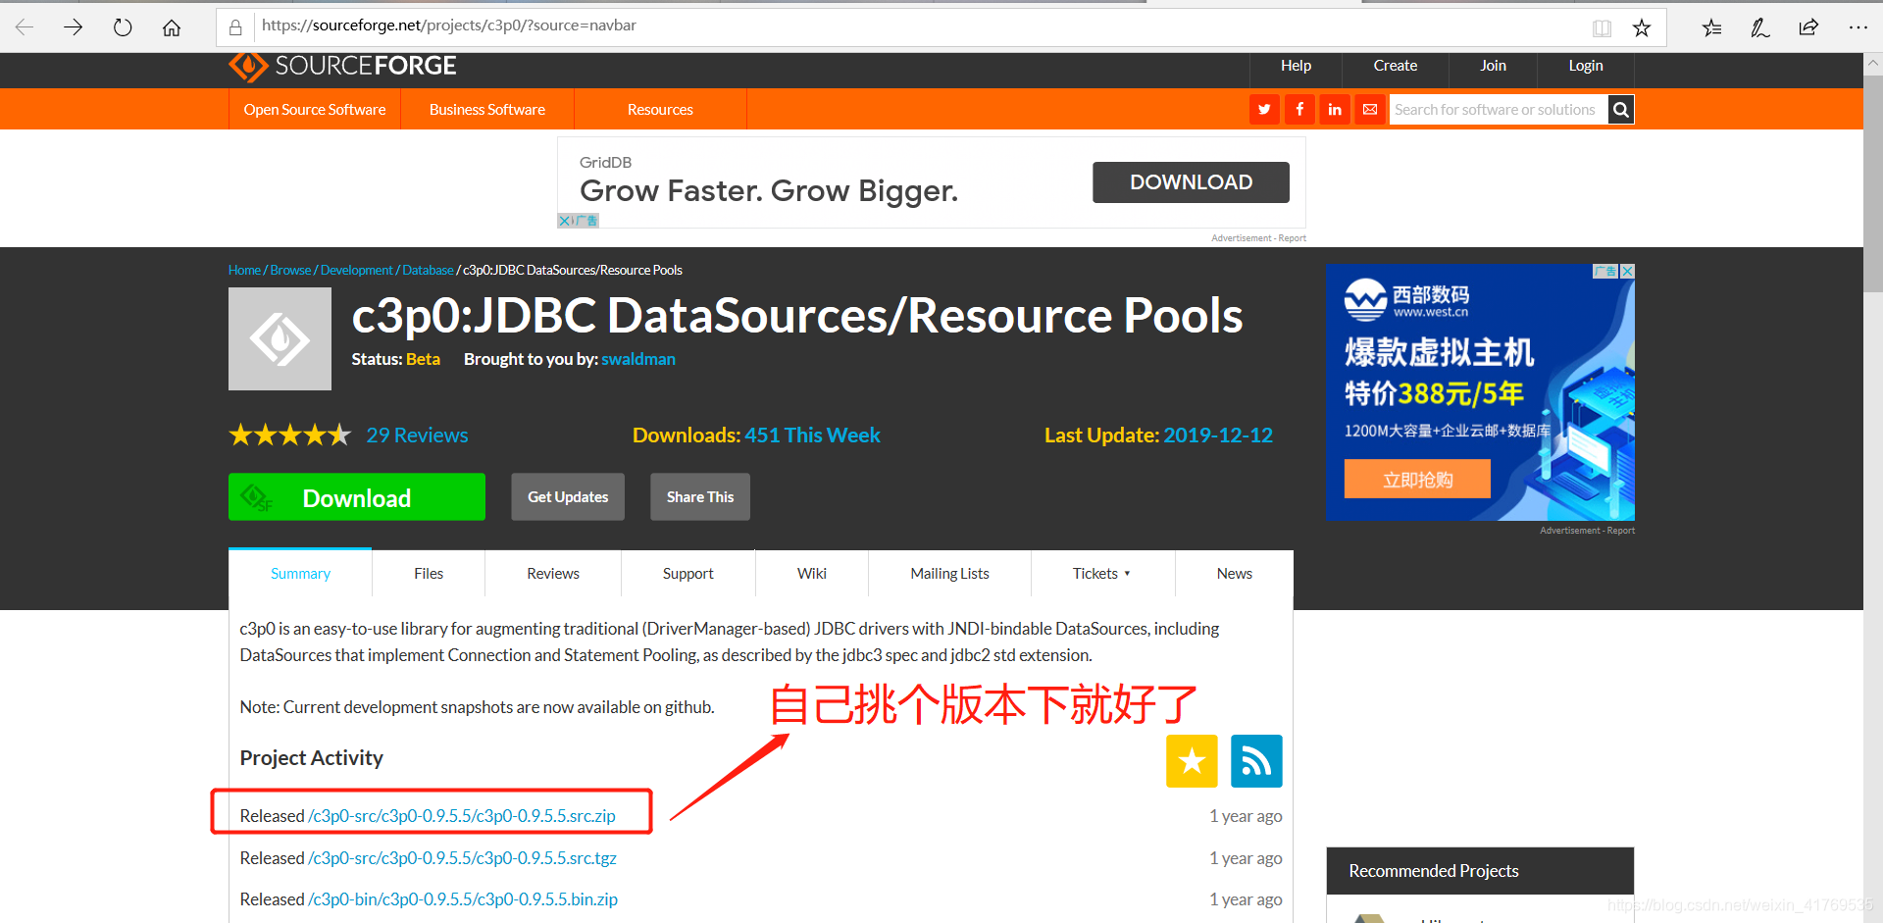
Task: Open the Resources menu
Action: pos(660,110)
